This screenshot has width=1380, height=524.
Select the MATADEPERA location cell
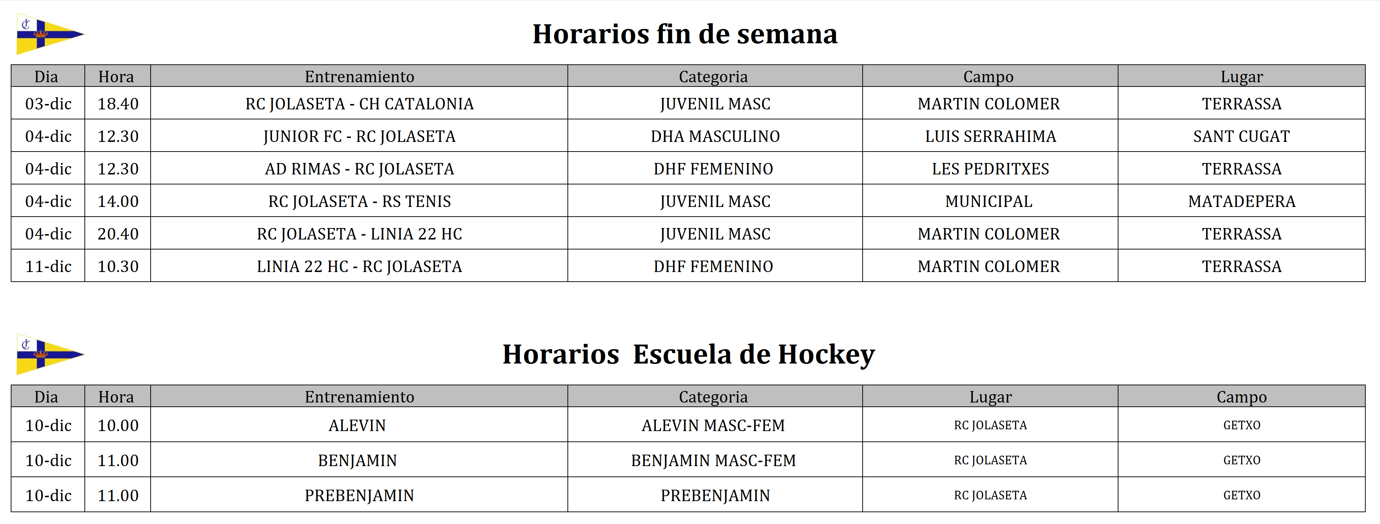point(1241,202)
